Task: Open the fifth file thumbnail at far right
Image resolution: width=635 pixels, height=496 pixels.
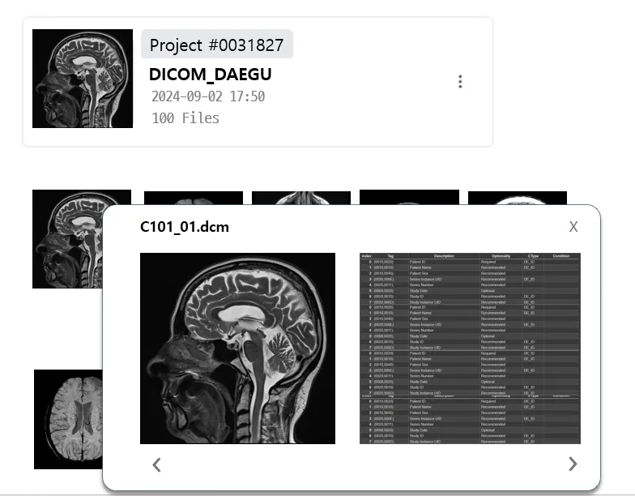Action: click(518, 198)
